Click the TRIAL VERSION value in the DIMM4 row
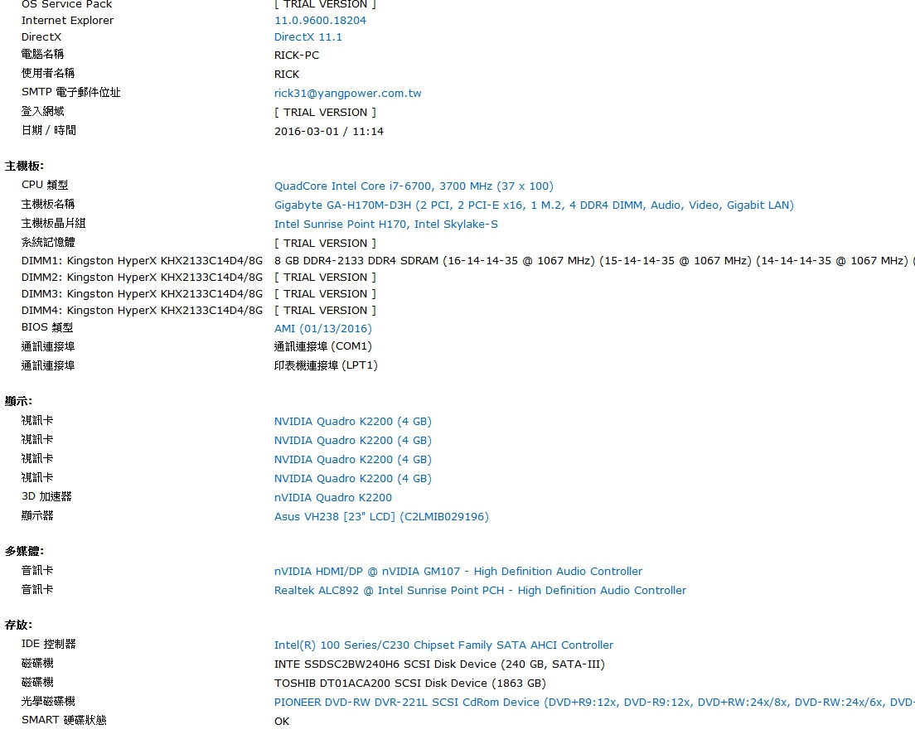The image size is (915, 744). (x=325, y=311)
